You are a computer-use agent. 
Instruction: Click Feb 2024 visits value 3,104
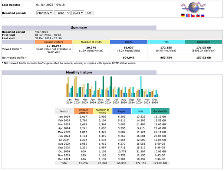[102, 121]
